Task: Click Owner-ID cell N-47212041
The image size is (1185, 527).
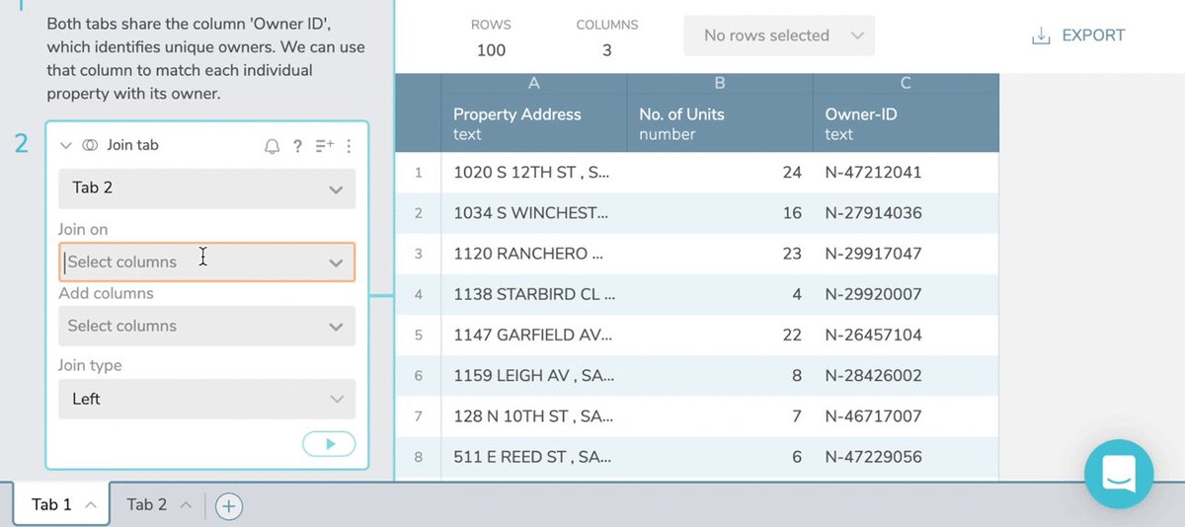Action: (906, 173)
